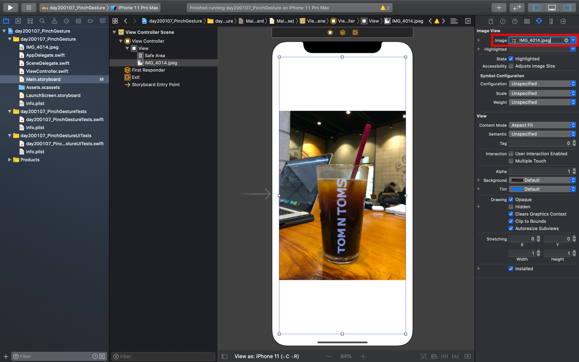This screenshot has width=579, height=362.
Task: Open the Align constraints menu
Action: [x=434, y=356]
